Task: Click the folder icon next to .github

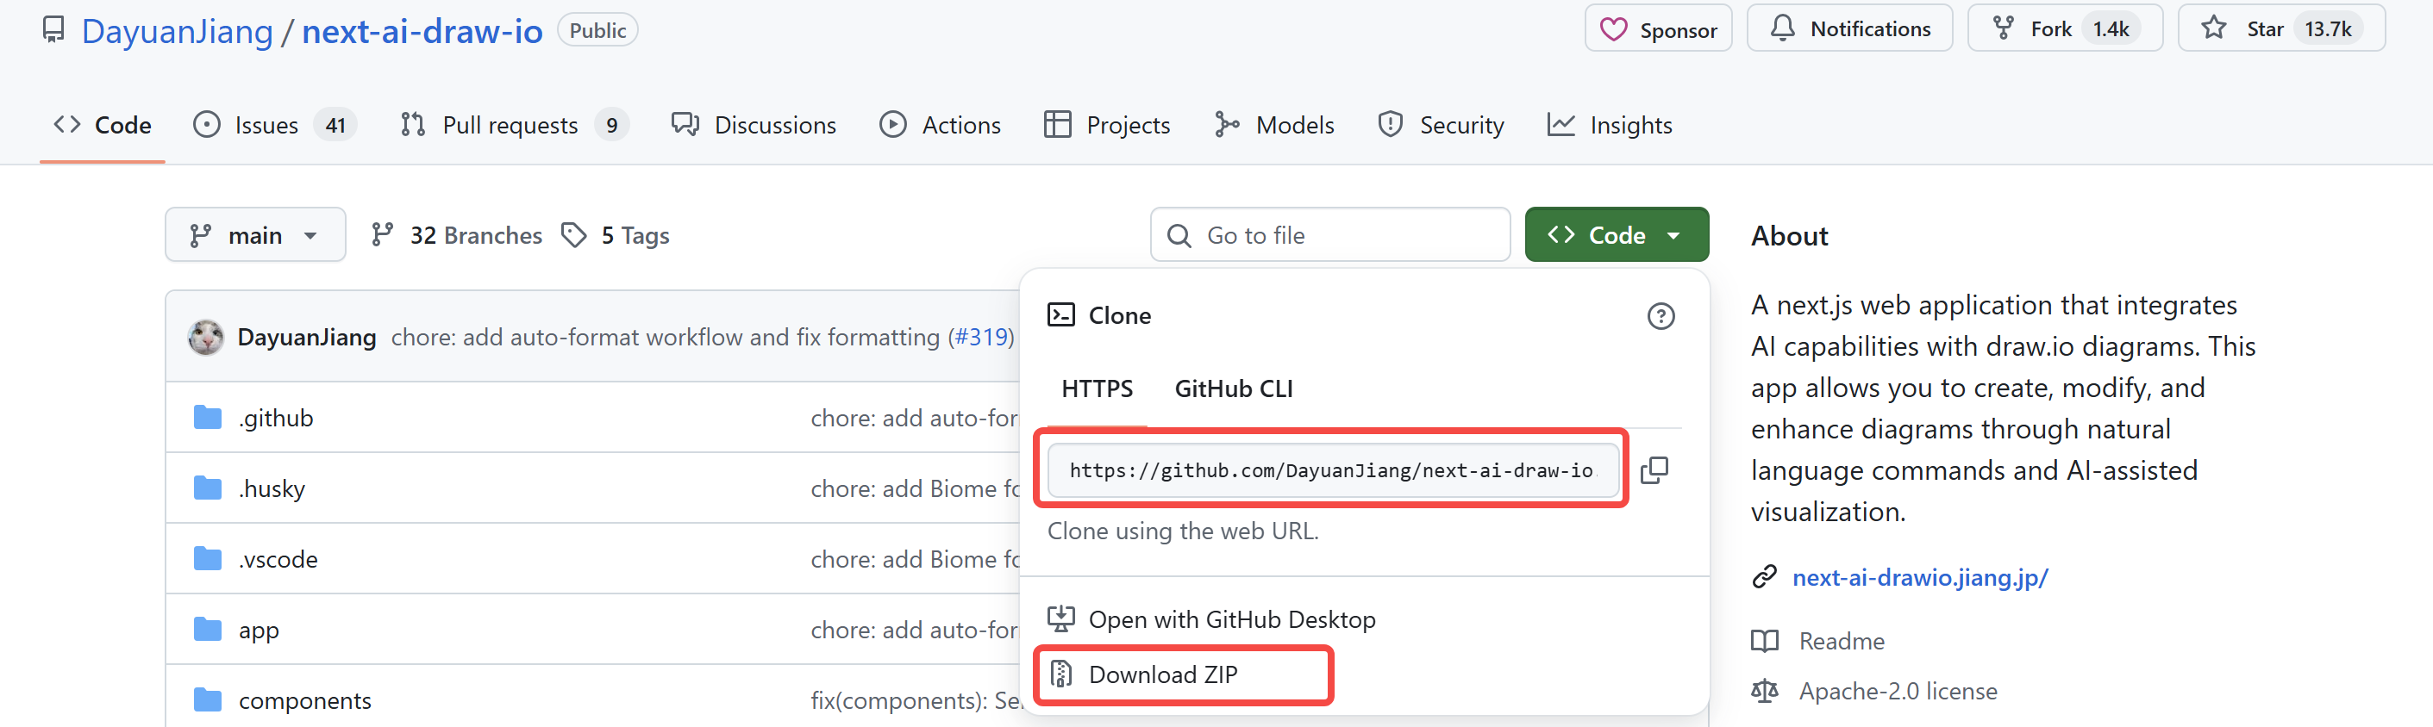Action: point(208,417)
